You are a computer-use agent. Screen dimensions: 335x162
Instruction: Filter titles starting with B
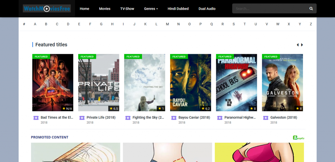46,24
